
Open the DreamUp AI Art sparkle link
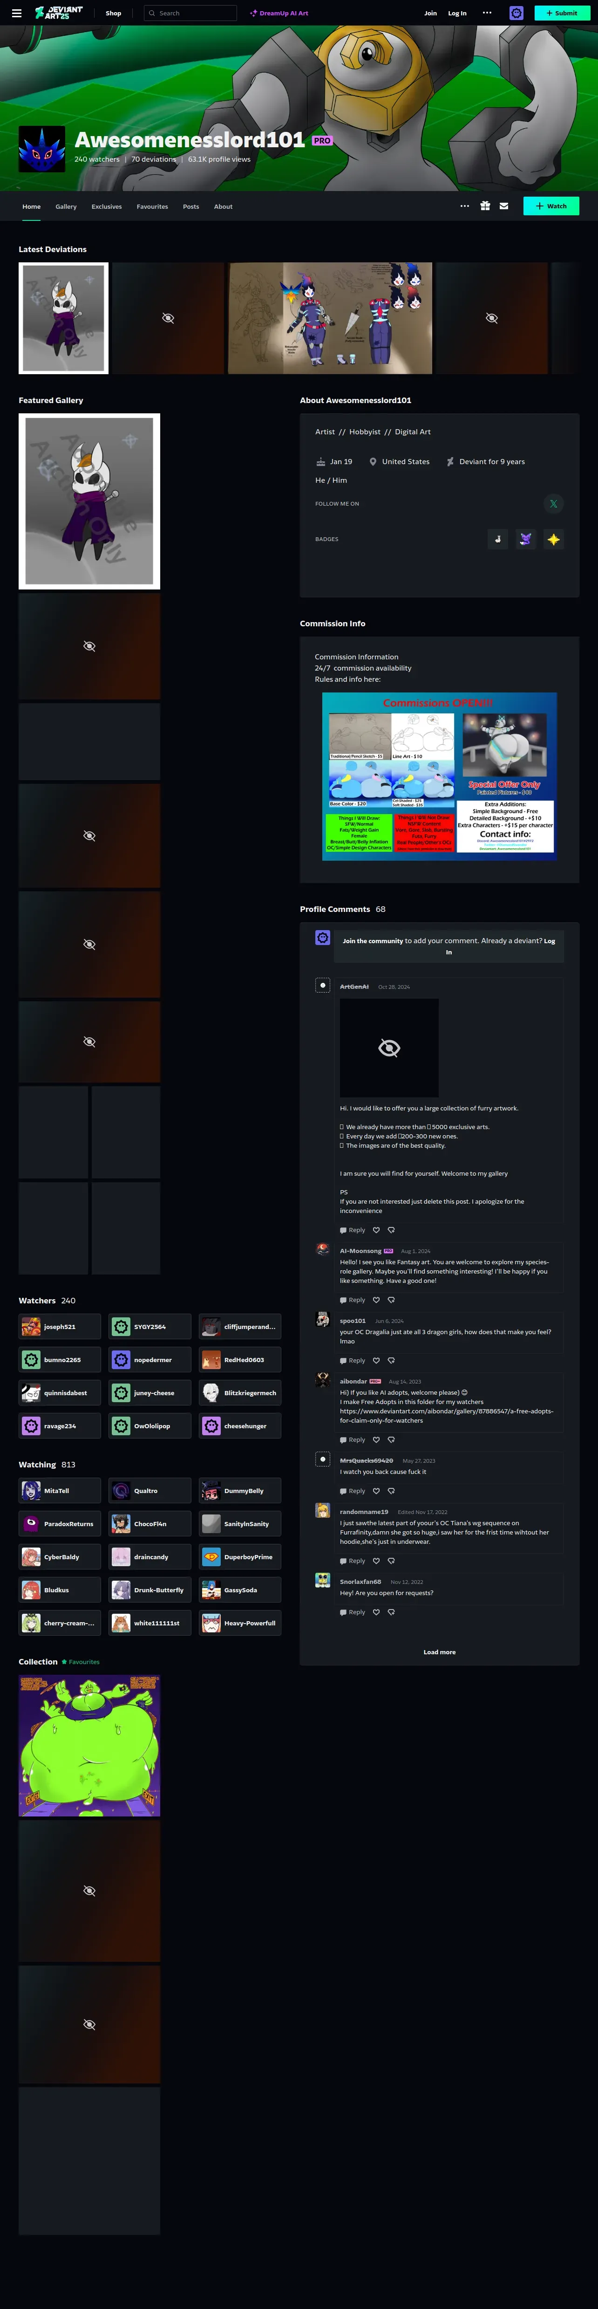(279, 14)
